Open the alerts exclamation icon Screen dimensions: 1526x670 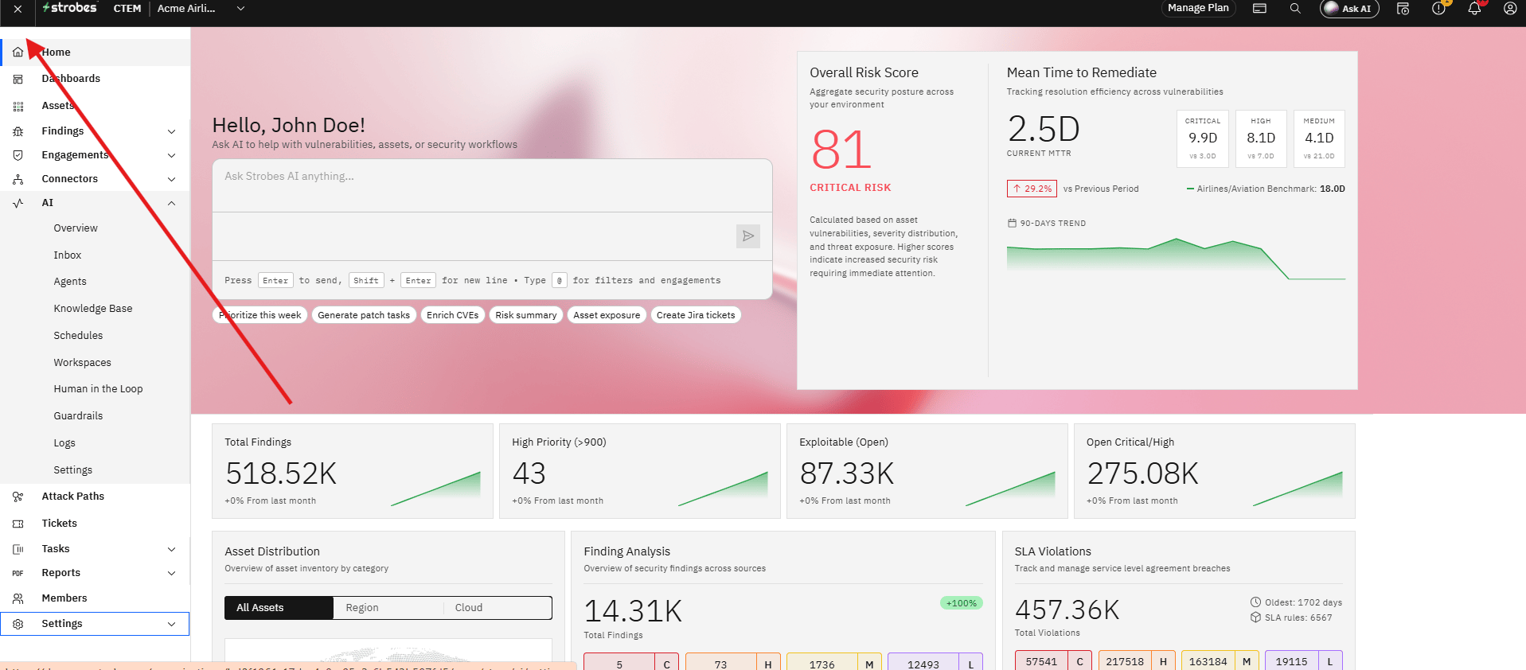coord(1438,9)
